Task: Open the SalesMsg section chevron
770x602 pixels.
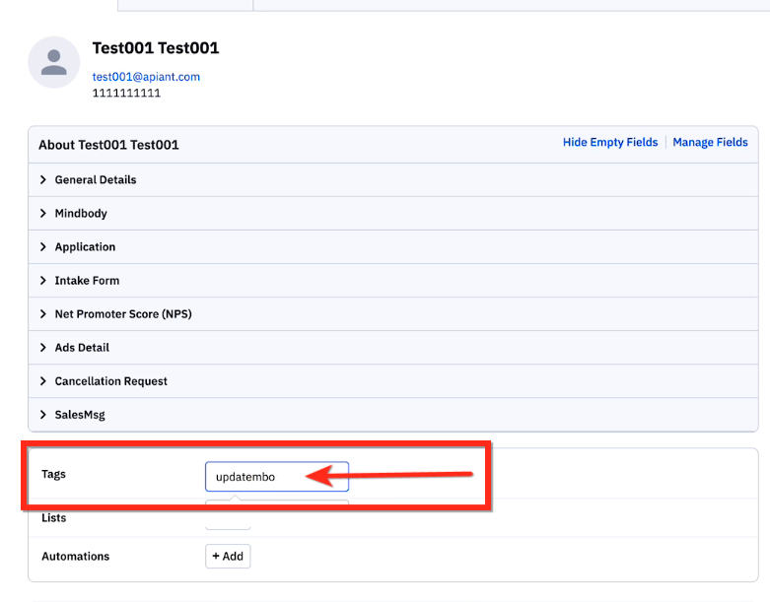Action: point(43,415)
